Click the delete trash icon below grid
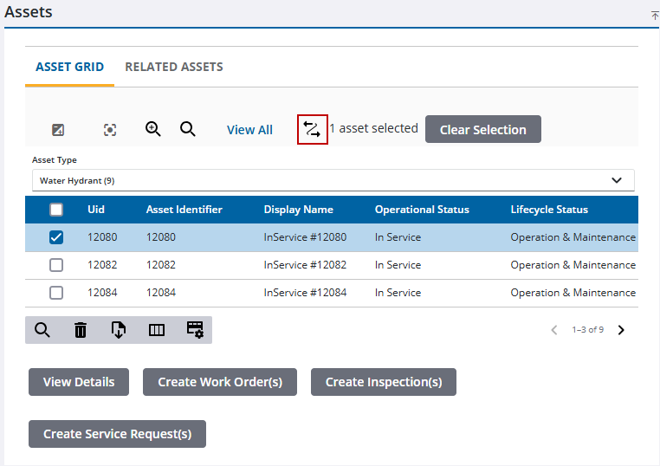 81,330
